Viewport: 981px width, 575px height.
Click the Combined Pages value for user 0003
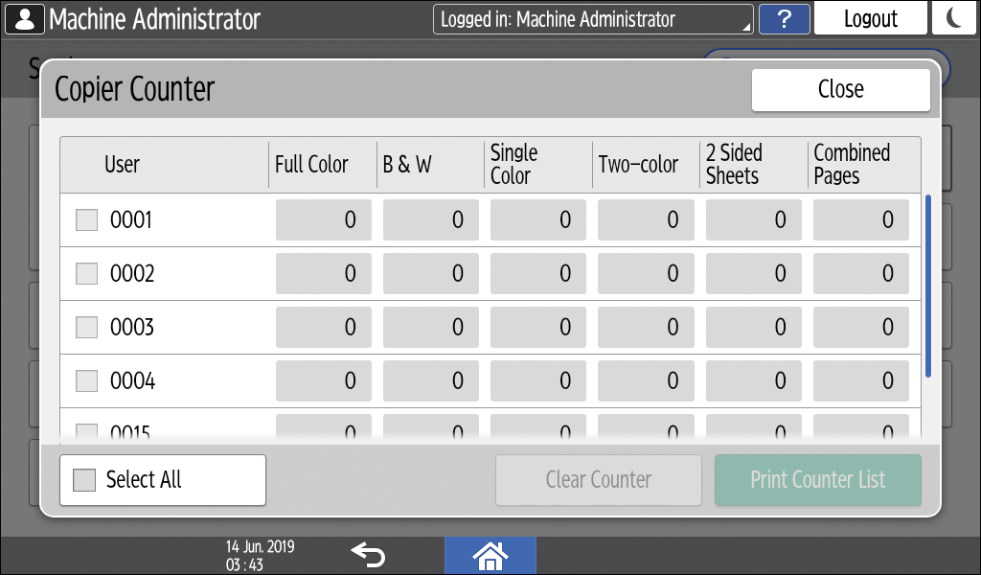(x=860, y=328)
